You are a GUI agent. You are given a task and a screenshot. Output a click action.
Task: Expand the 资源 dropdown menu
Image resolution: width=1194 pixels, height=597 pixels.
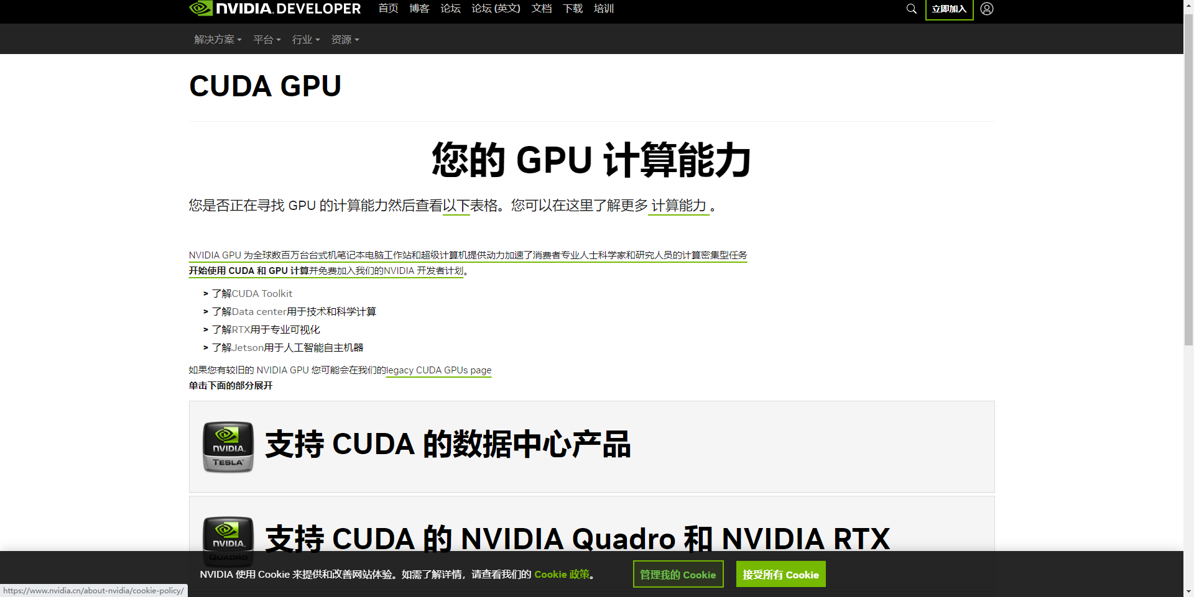(345, 39)
